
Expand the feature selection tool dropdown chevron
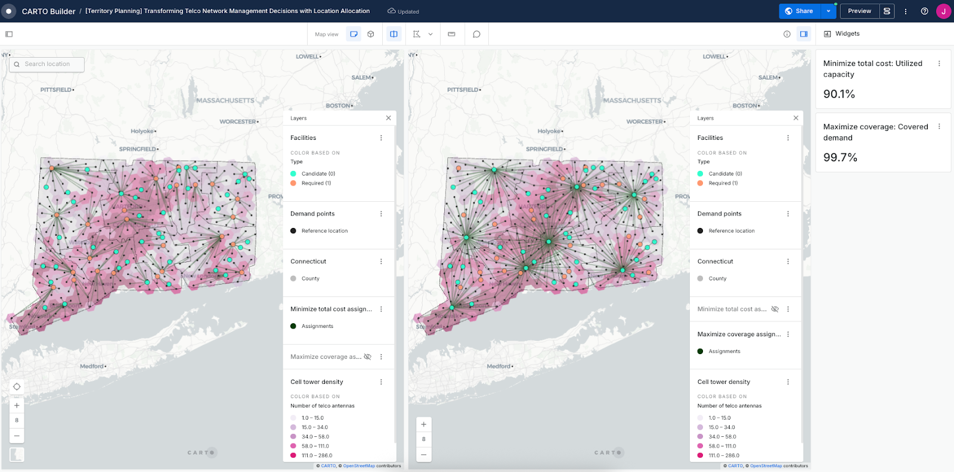(x=430, y=34)
